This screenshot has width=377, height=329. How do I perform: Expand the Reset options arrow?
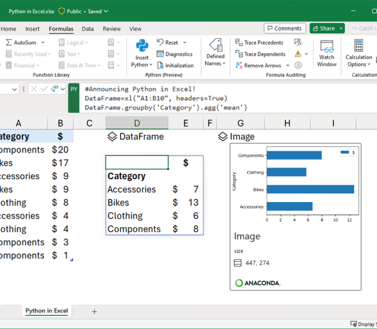pos(185,43)
